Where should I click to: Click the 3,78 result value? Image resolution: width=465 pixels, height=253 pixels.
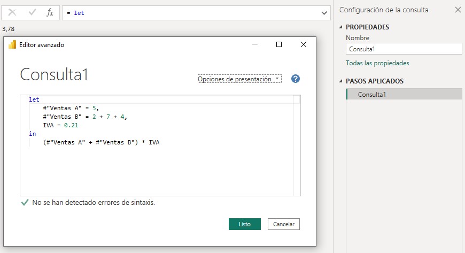pyautogui.click(x=9, y=29)
